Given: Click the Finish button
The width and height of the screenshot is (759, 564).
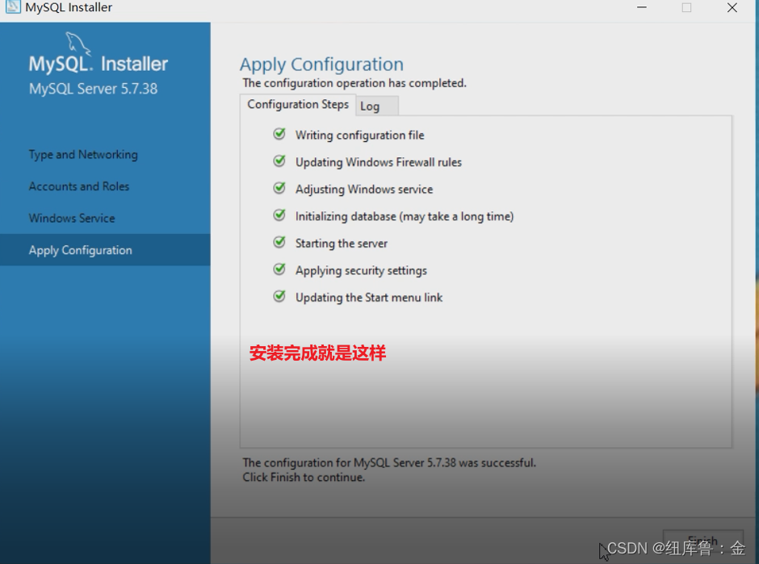Looking at the screenshot, I should [702, 541].
